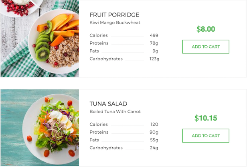
Task: Click the 90g proteins value
Action: [x=154, y=132]
